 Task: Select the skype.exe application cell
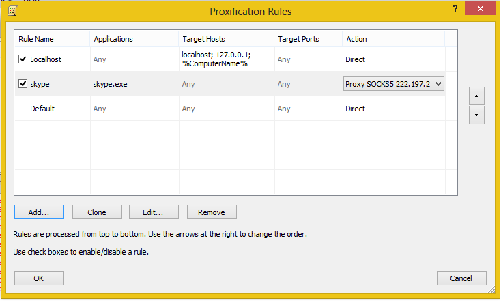point(111,84)
